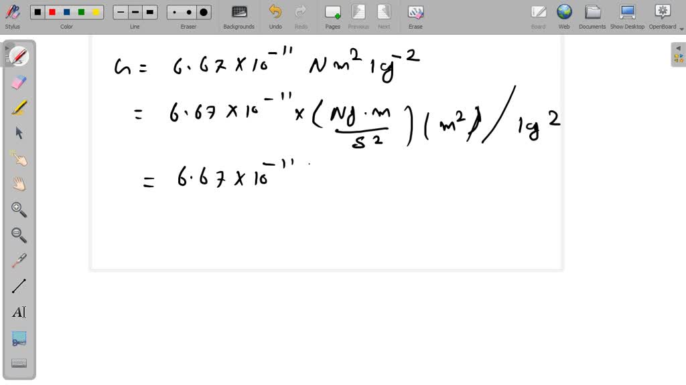Screen dimensions: 686x385
Task: Open the Write Text tool
Action: pos(18,311)
